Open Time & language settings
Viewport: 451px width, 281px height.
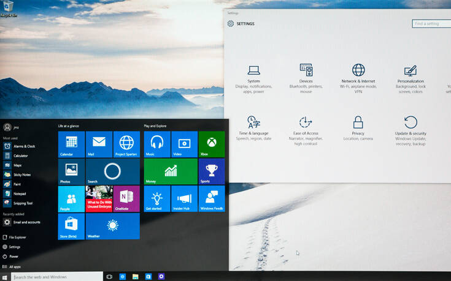pos(253,128)
